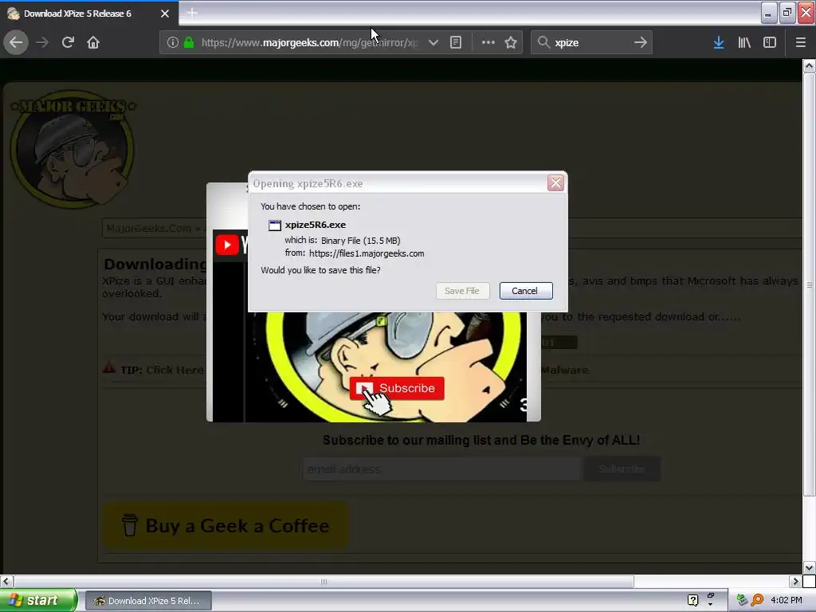This screenshot has width=816, height=612.
Task: Click the https://files1.majorgeeks.com source text
Action: 367,253
